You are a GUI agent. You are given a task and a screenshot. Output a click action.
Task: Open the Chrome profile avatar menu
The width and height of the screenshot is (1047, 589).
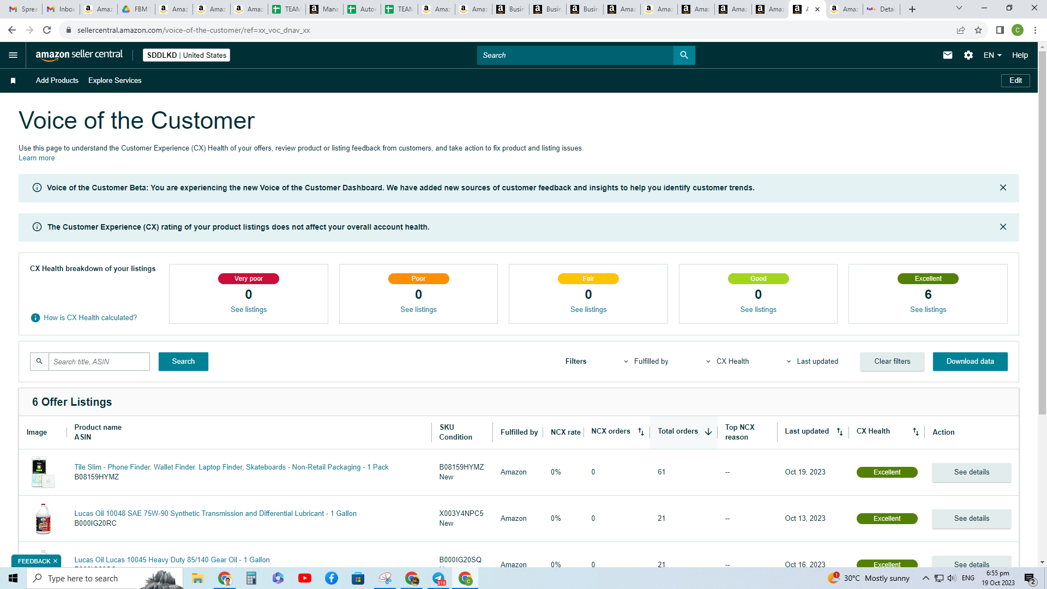[x=1018, y=30]
